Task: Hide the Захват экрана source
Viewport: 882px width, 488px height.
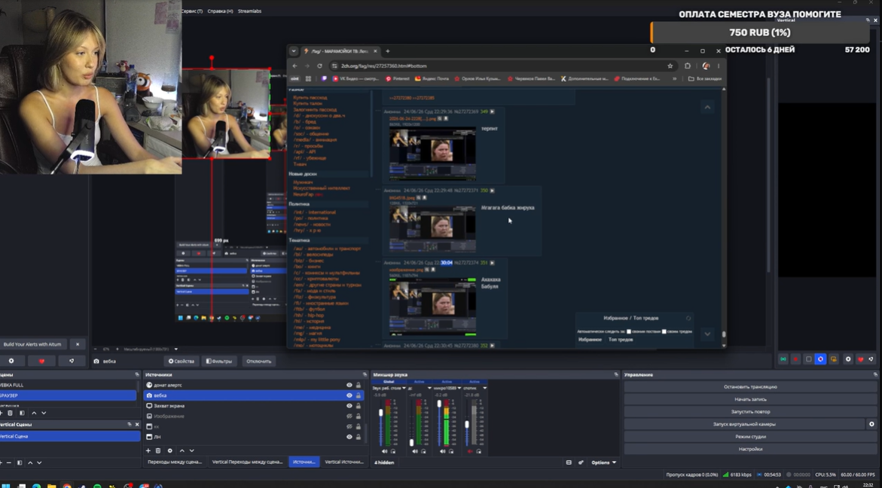Action: 349,405
